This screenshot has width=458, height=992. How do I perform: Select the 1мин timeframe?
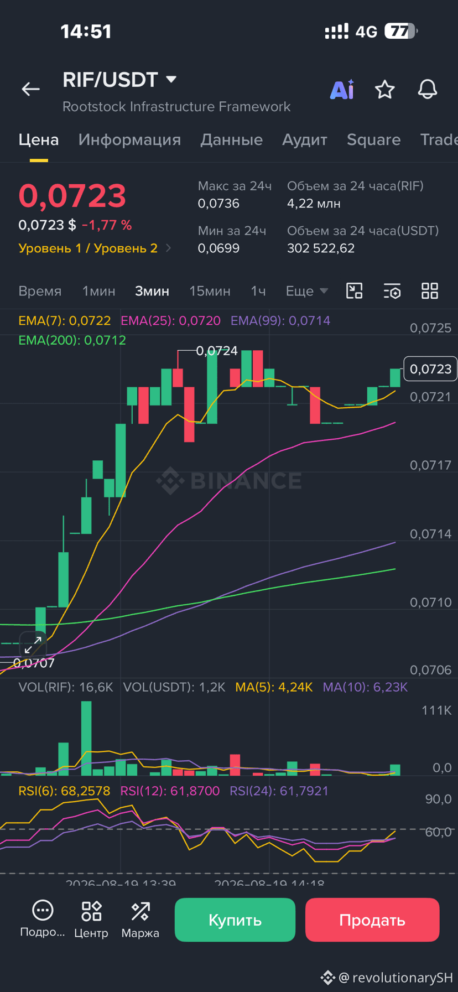pos(98,291)
